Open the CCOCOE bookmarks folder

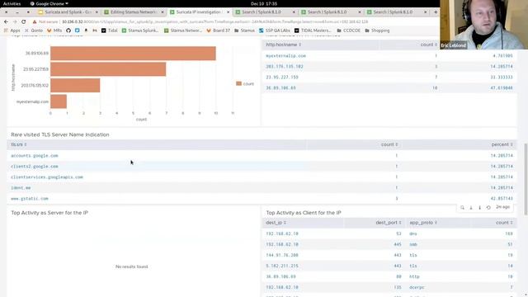(x=348, y=31)
